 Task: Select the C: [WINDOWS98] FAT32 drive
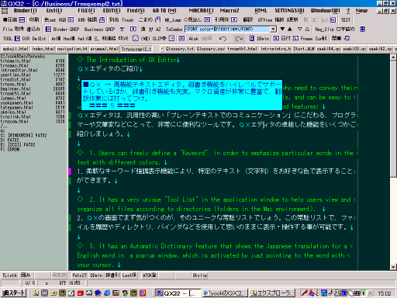tap(23, 135)
